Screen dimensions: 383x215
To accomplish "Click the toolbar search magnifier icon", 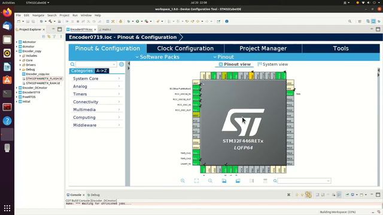I will tap(349, 21).
